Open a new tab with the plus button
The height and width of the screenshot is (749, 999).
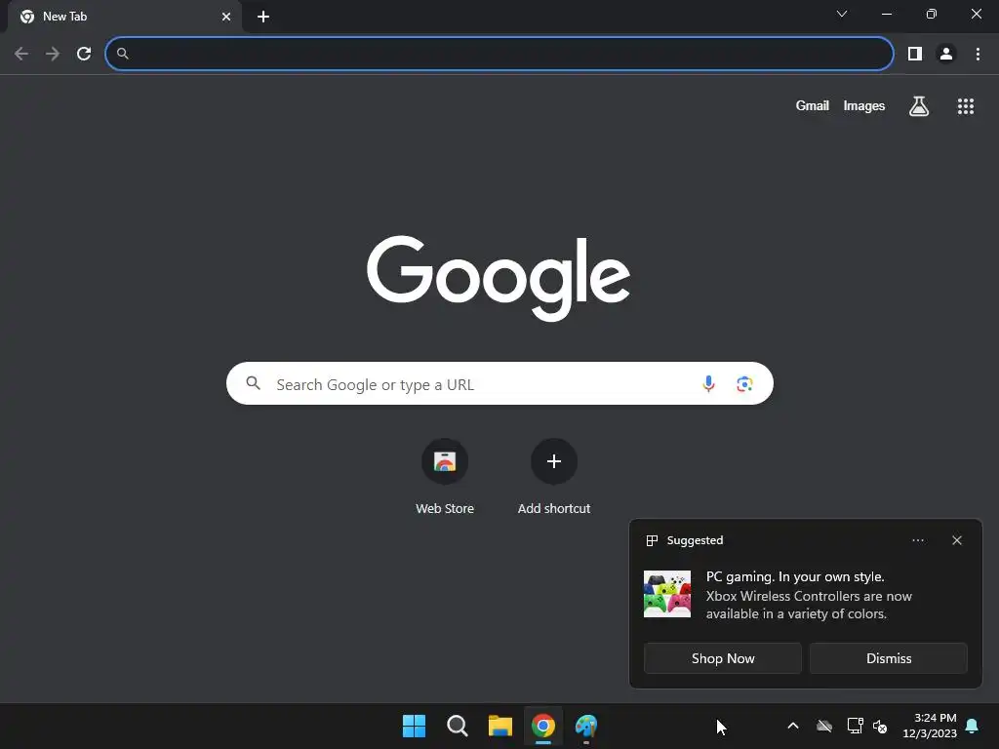[x=263, y=17]
